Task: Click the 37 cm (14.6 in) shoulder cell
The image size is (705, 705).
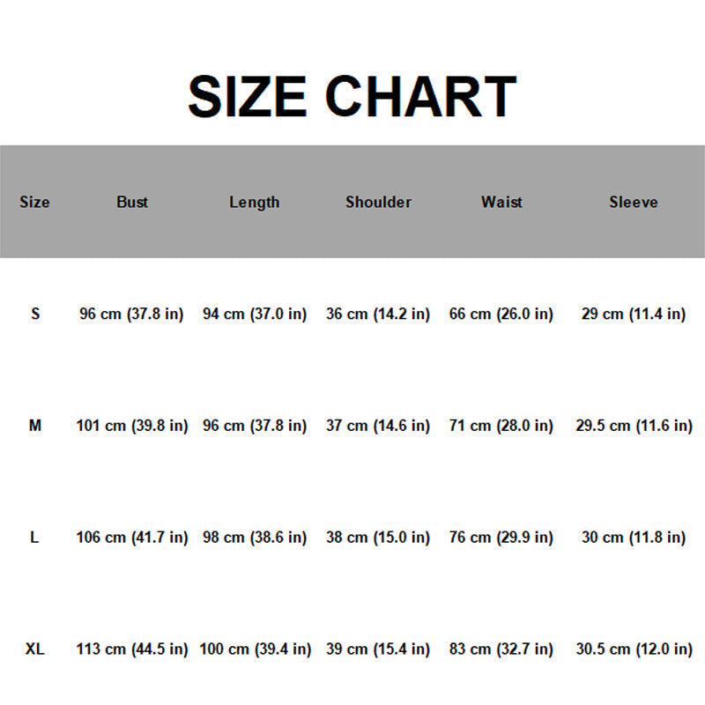Action: (378, 426)
